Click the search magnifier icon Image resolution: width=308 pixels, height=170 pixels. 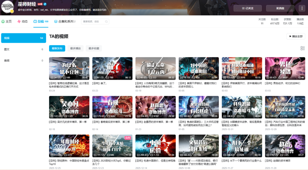click(106, 21)
